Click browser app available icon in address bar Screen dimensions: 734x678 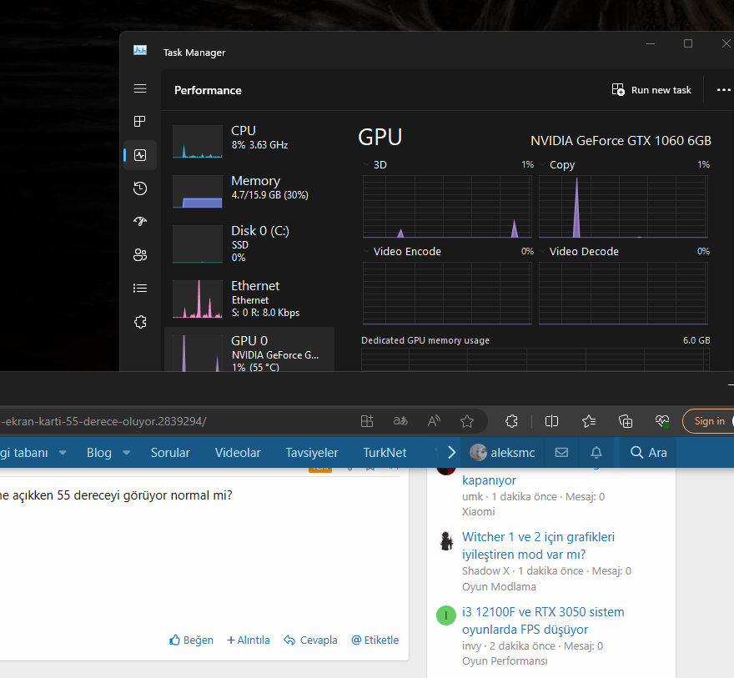click(x=367, y=421)
